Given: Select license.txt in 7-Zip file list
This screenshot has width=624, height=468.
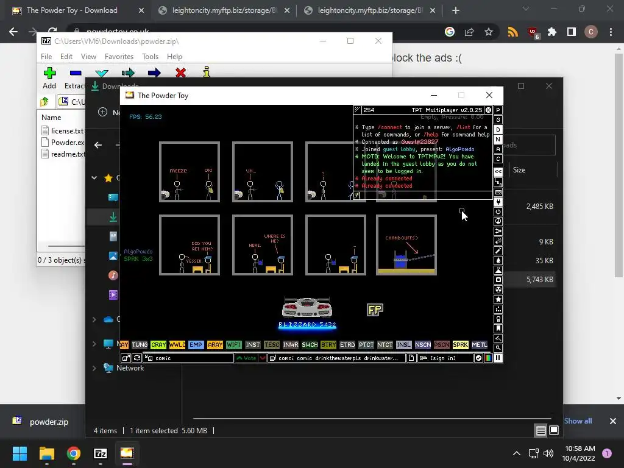Looking at the screenshot, I should [63, 131].
